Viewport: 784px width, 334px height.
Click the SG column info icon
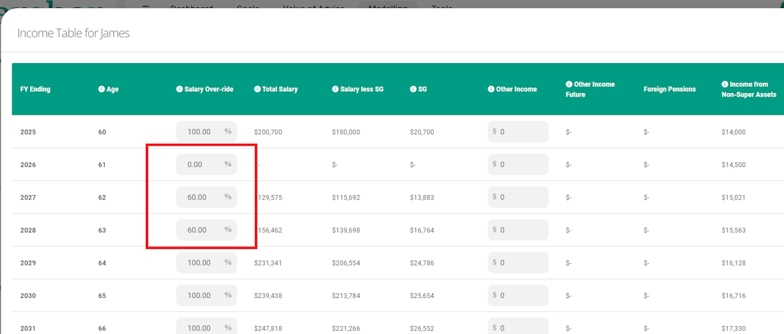coord(413,89)
